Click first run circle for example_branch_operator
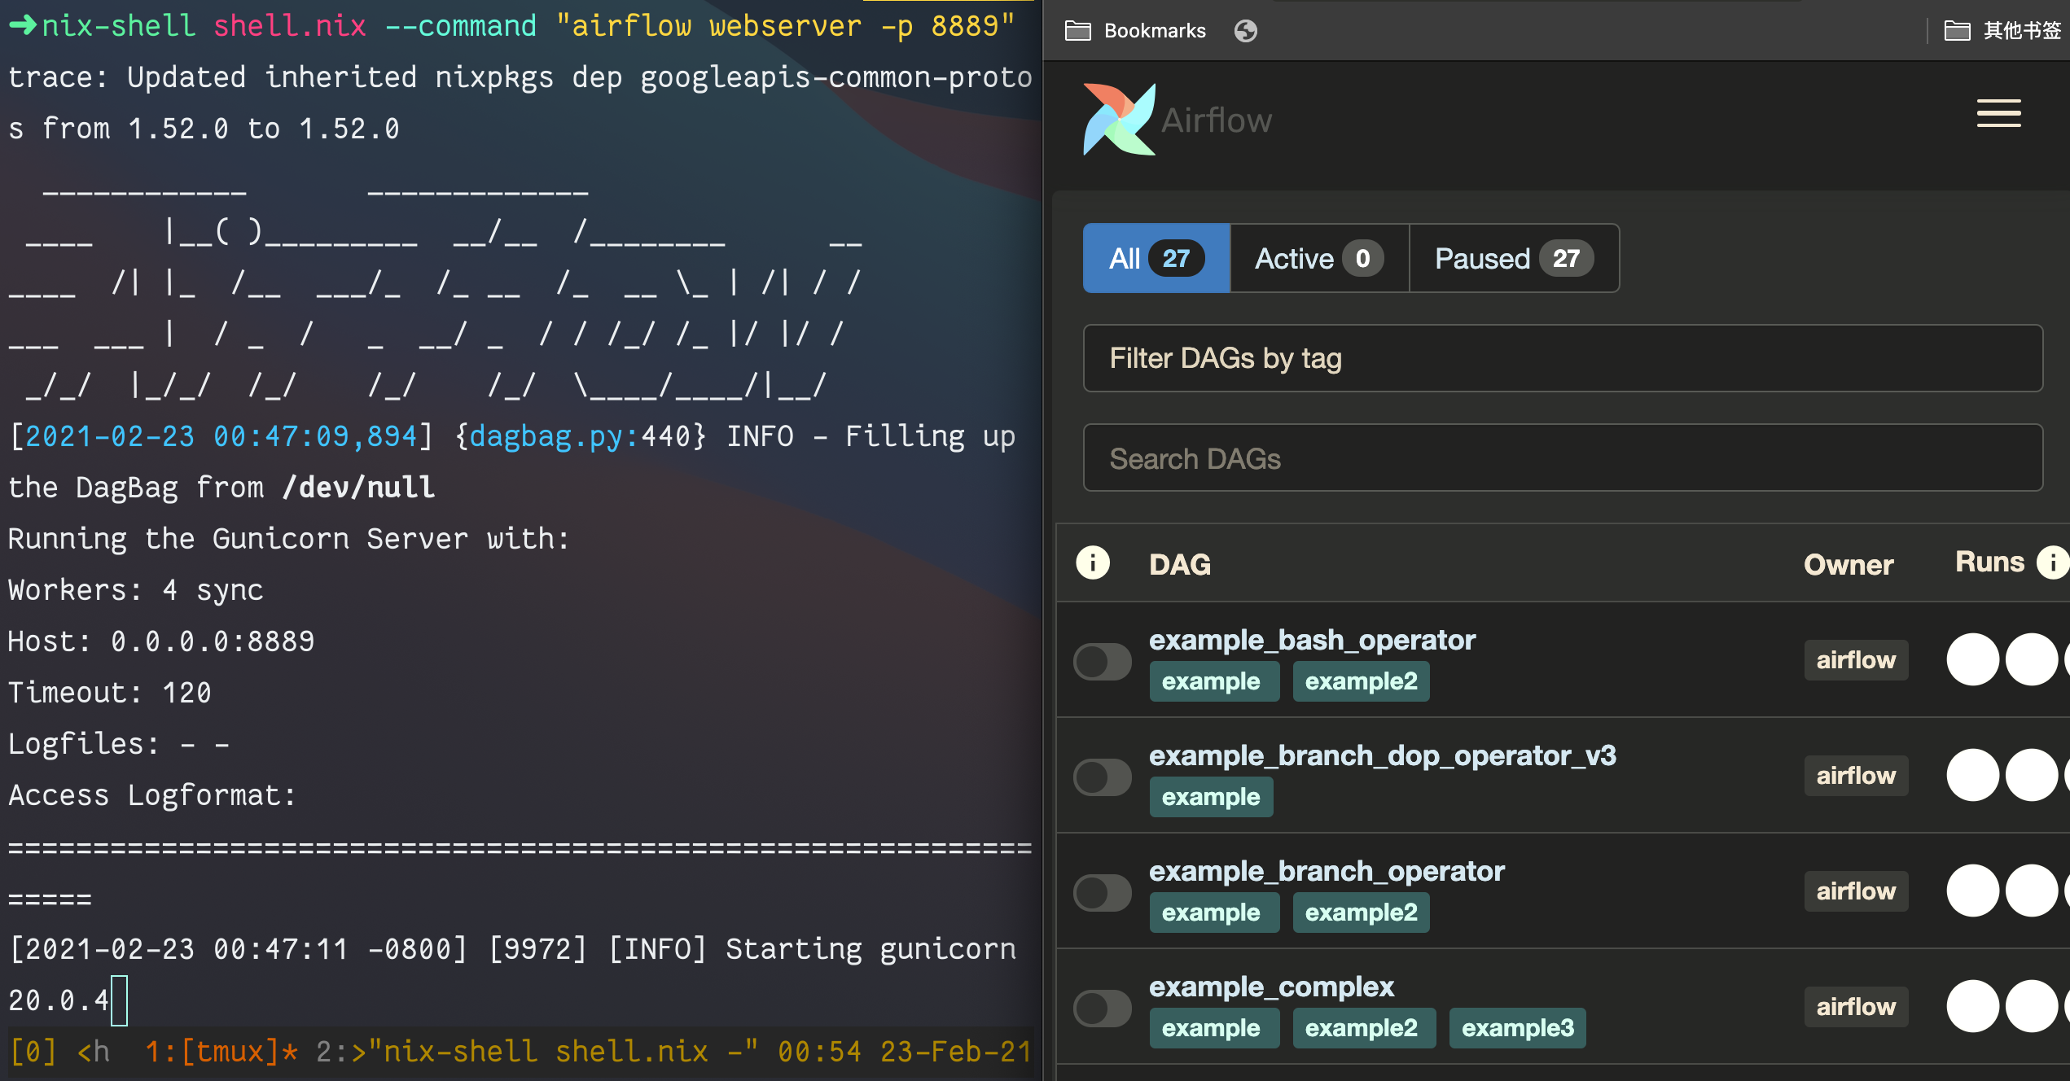 point(1972,891)
